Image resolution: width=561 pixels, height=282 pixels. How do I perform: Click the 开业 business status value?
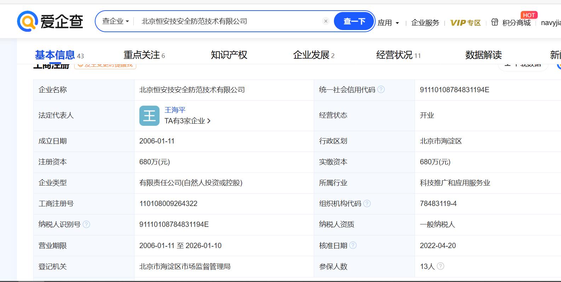click(427, 115)
